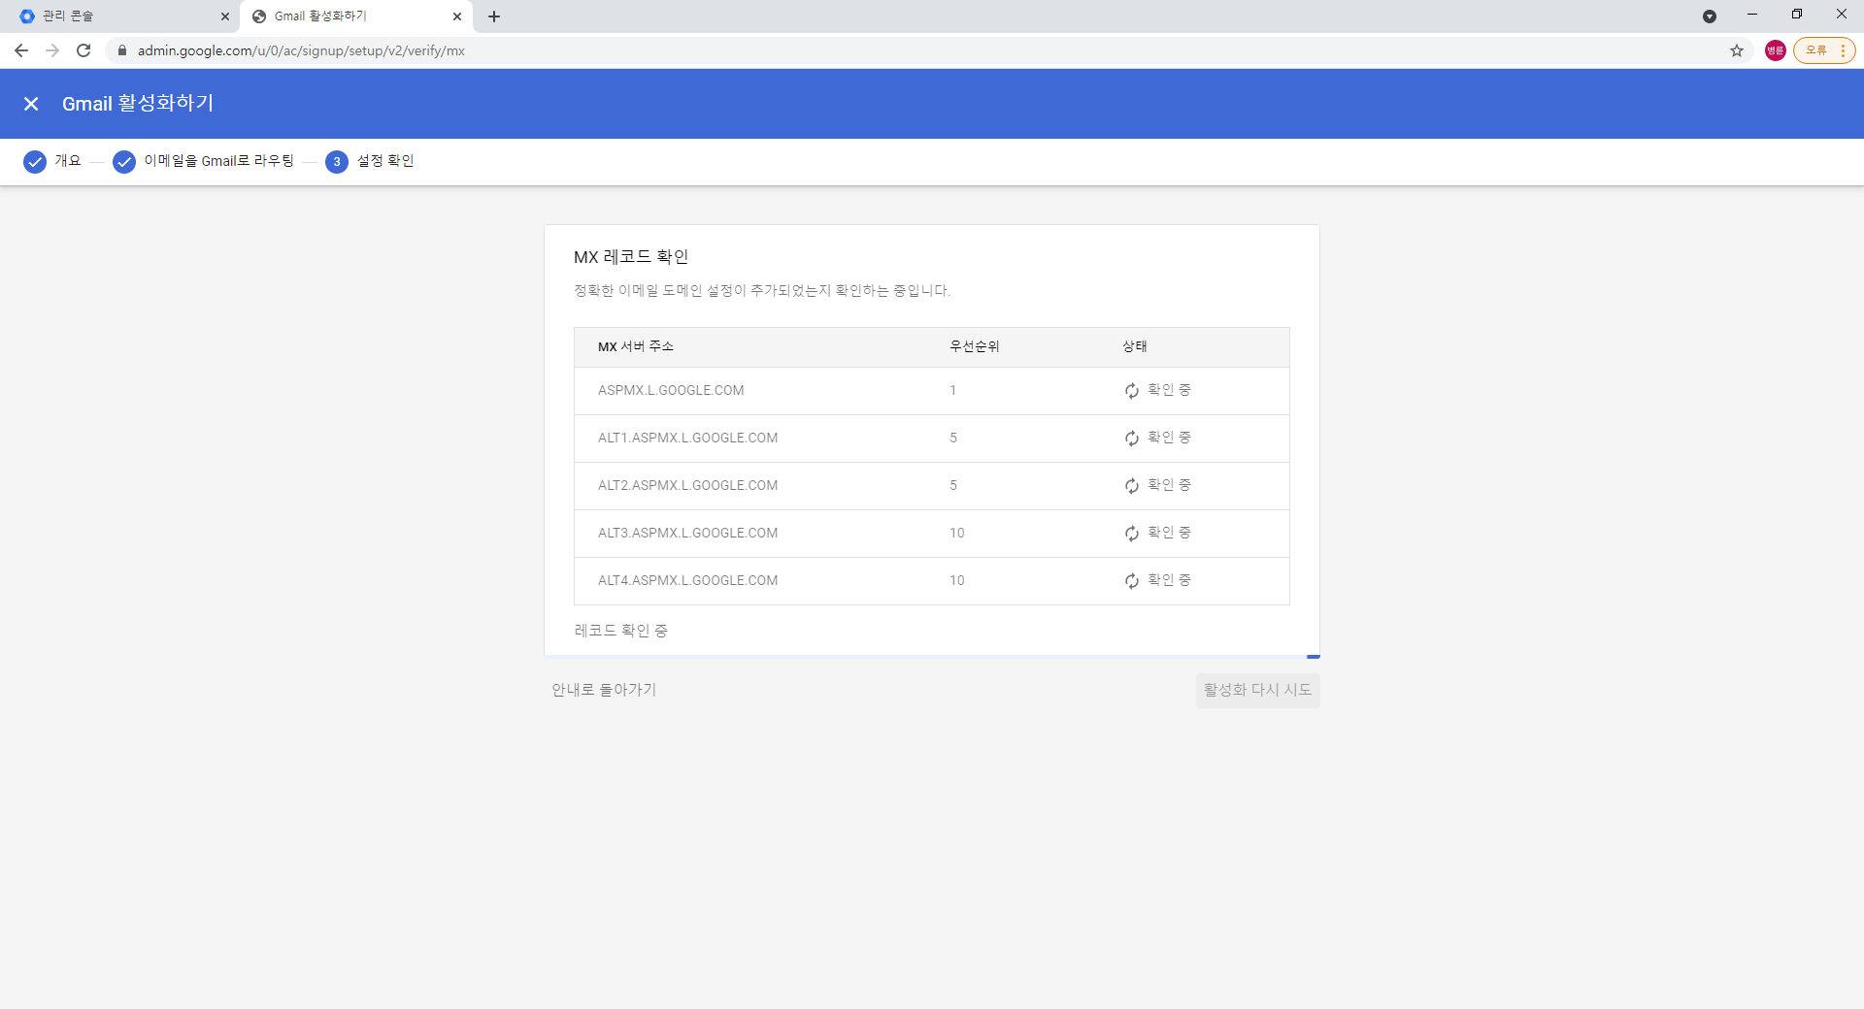
Task: Click the MX 레코드 확인 heading
Action: pyautogui.click(x=631, y=257)
